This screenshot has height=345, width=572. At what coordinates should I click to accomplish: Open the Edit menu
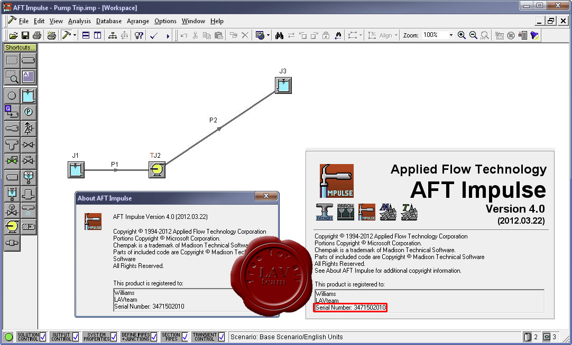pyautogui.click(x=39, y=21)
